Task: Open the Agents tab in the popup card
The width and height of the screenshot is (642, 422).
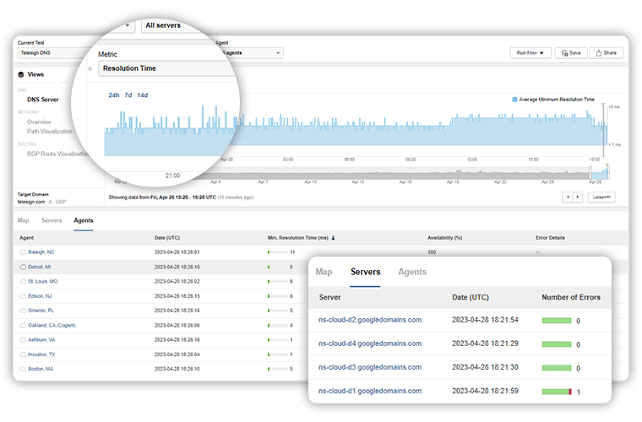Action: point(412,272)
